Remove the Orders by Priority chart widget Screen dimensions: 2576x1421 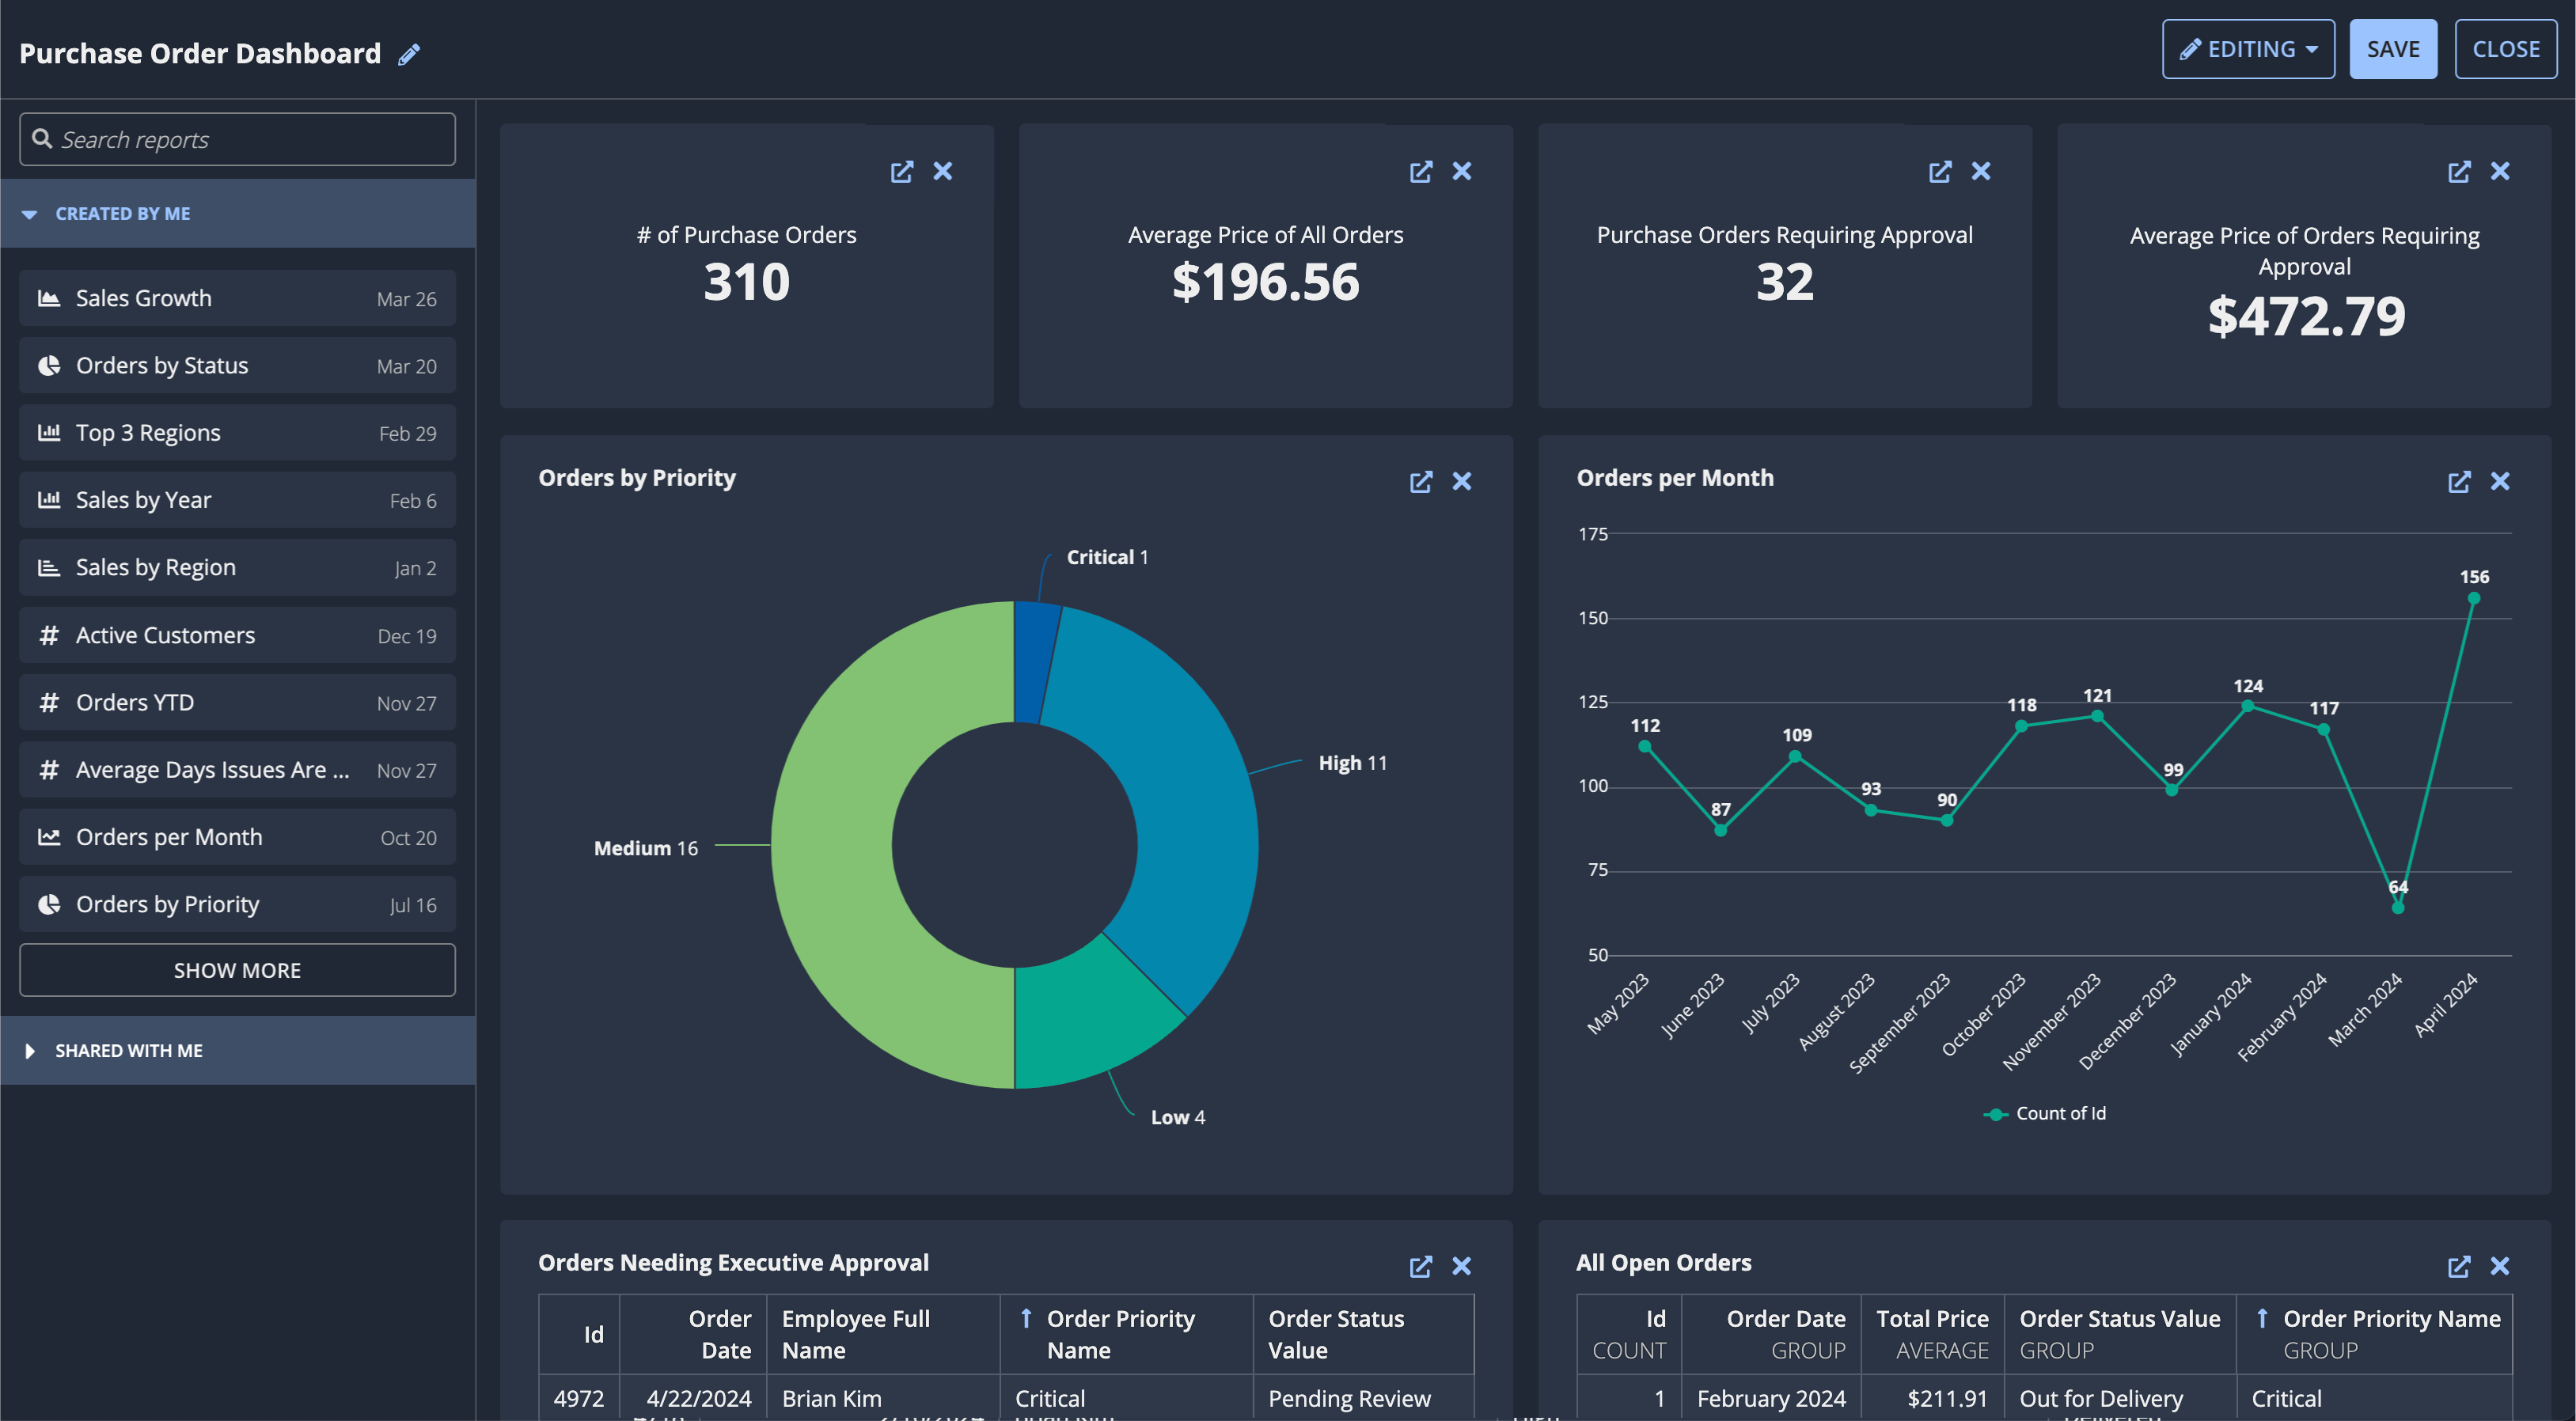click(1461, 481)
